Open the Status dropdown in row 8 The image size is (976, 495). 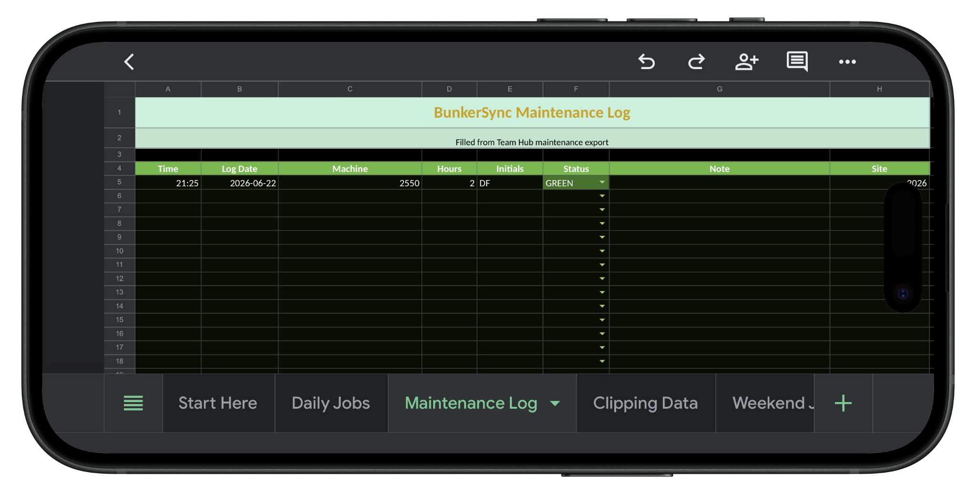(602, 224)
